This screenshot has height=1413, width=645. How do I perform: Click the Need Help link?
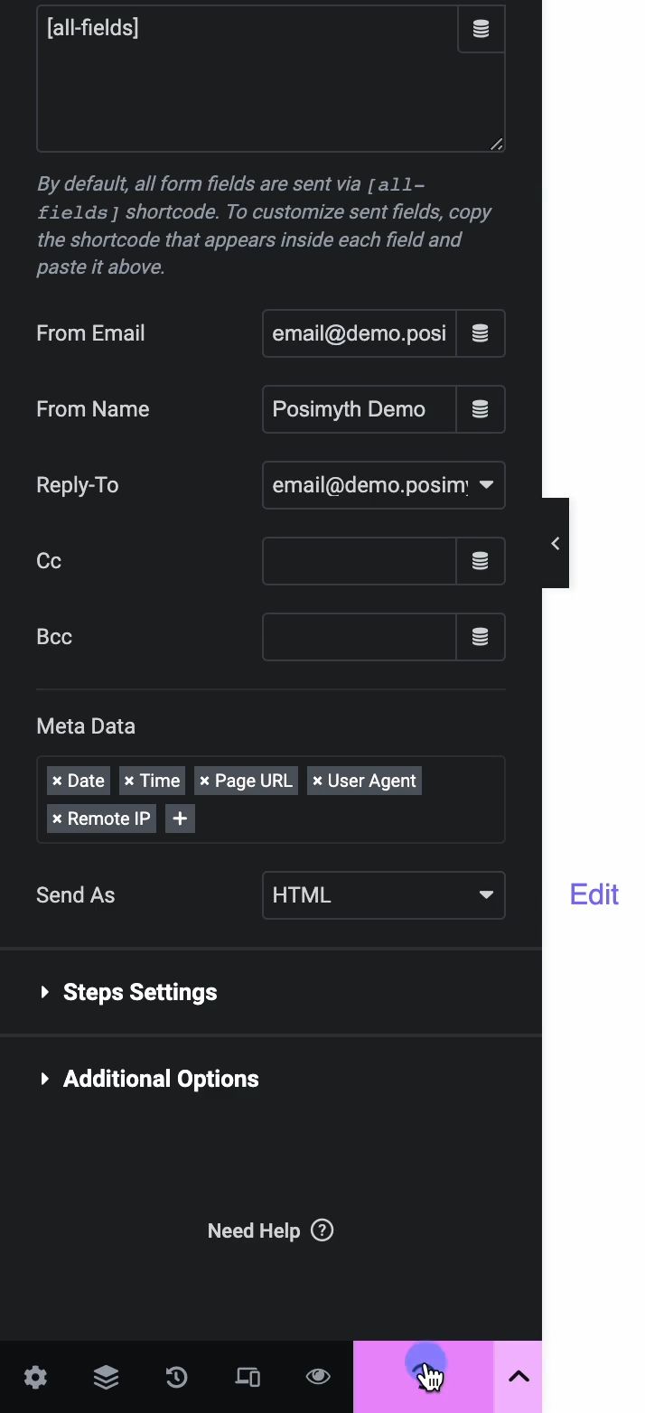(x=270, y=1231)
